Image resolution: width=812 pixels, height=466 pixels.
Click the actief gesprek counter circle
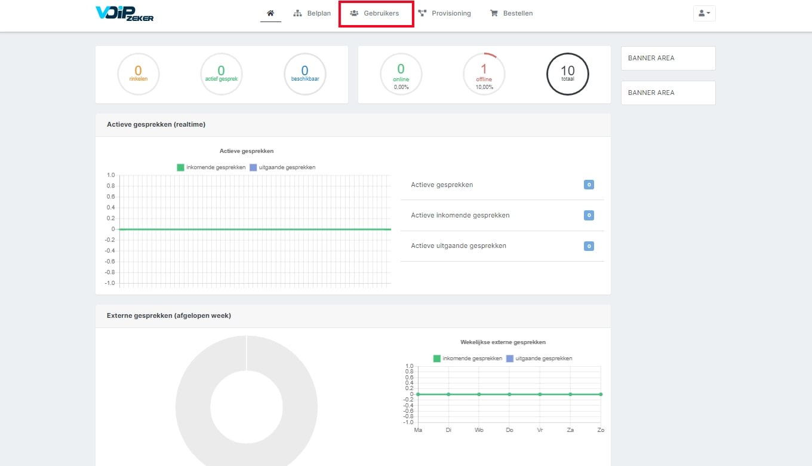point(221,74)
